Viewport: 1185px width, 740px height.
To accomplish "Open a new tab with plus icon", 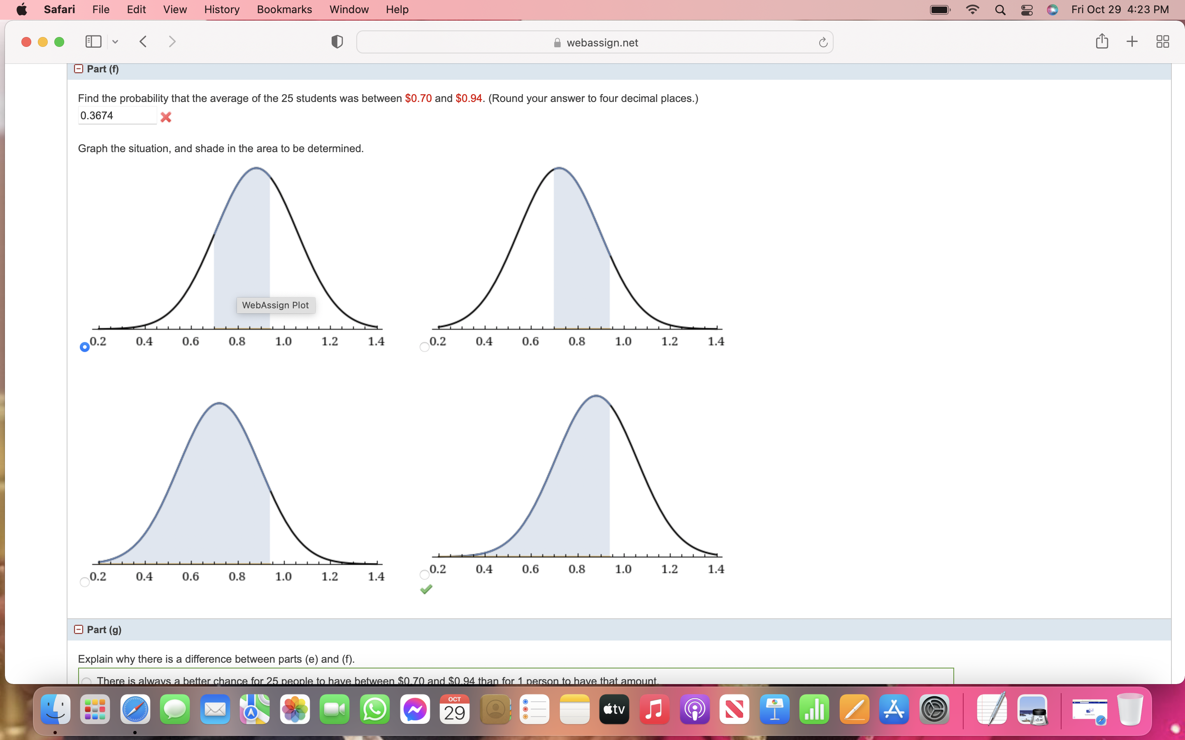I will pos(1132,42).
